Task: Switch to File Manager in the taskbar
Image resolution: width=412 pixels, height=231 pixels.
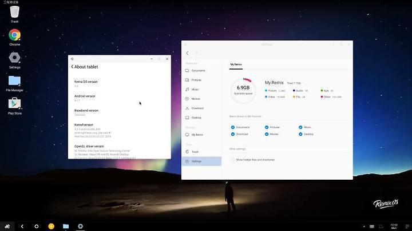Action: pyautogui.click(x=66, y=226)
